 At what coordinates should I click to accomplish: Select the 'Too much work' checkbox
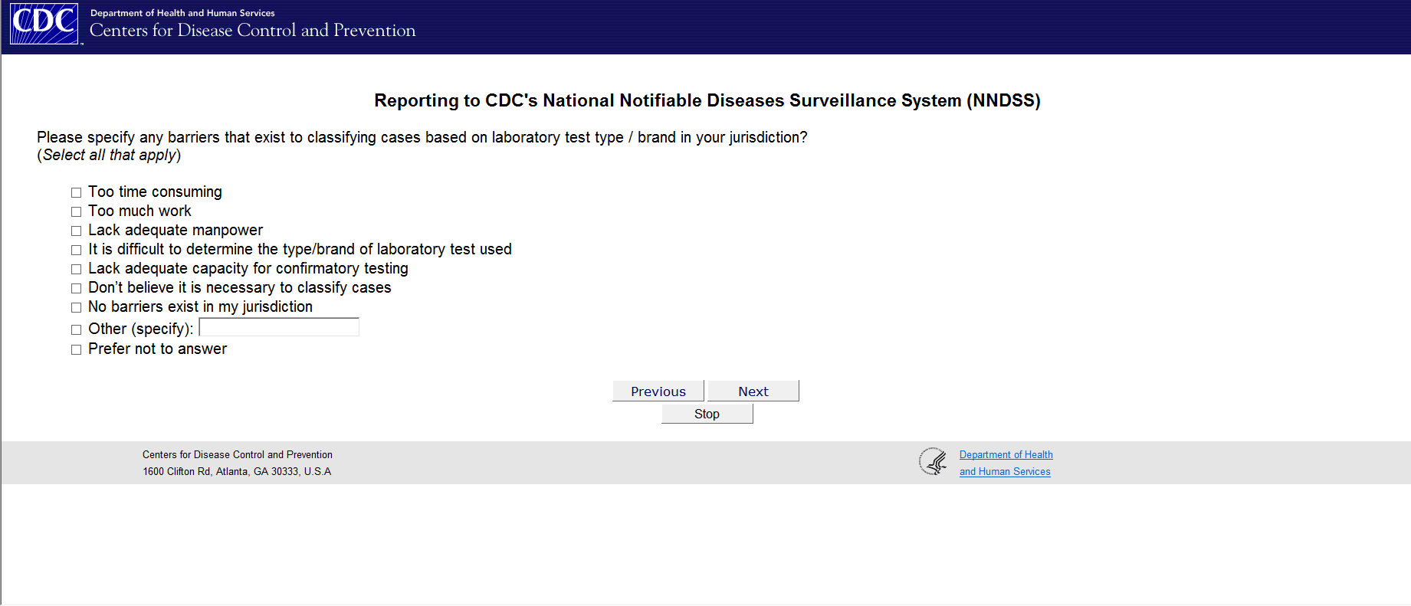click(x=76, y=211)
